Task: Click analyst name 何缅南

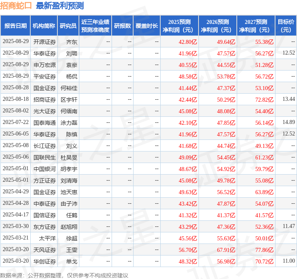Action: pos(69,111)
